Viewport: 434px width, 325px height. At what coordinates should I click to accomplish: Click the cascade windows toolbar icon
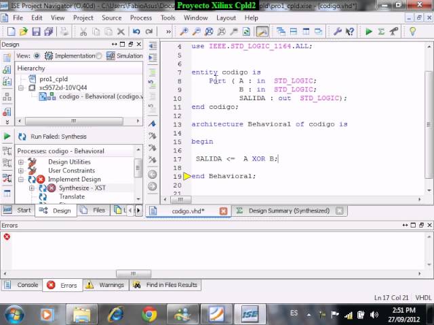(x=281, y=32)
